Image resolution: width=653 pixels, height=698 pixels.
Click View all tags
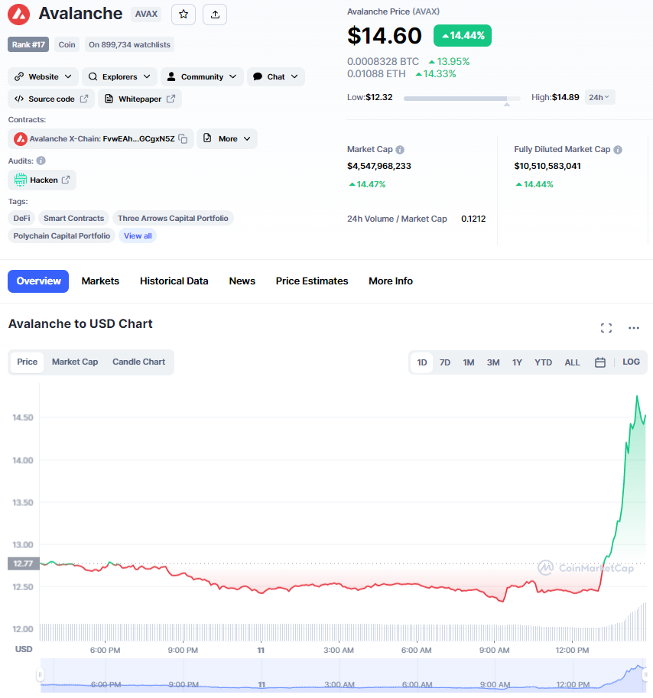[x=138, y=236]
